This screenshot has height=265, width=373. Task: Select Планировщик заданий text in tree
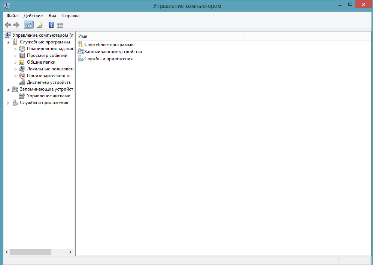[50, 49]
